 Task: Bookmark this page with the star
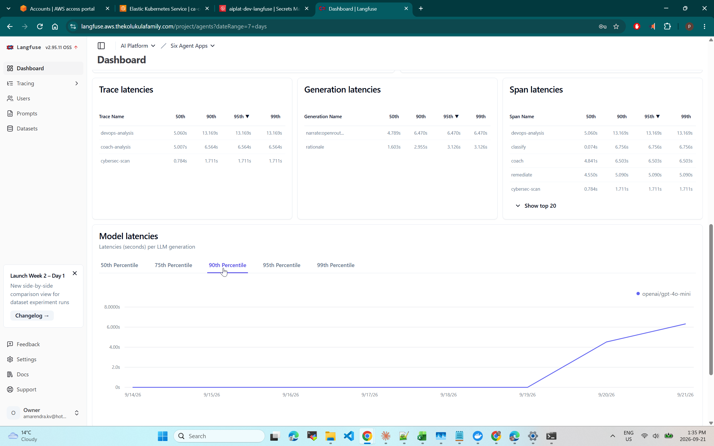pos(616,26)
